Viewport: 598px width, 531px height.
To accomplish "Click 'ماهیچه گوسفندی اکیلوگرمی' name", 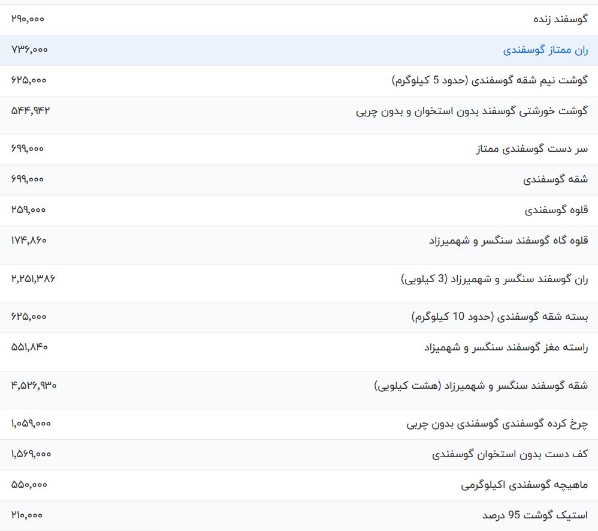I will click(x=524, y=485).
